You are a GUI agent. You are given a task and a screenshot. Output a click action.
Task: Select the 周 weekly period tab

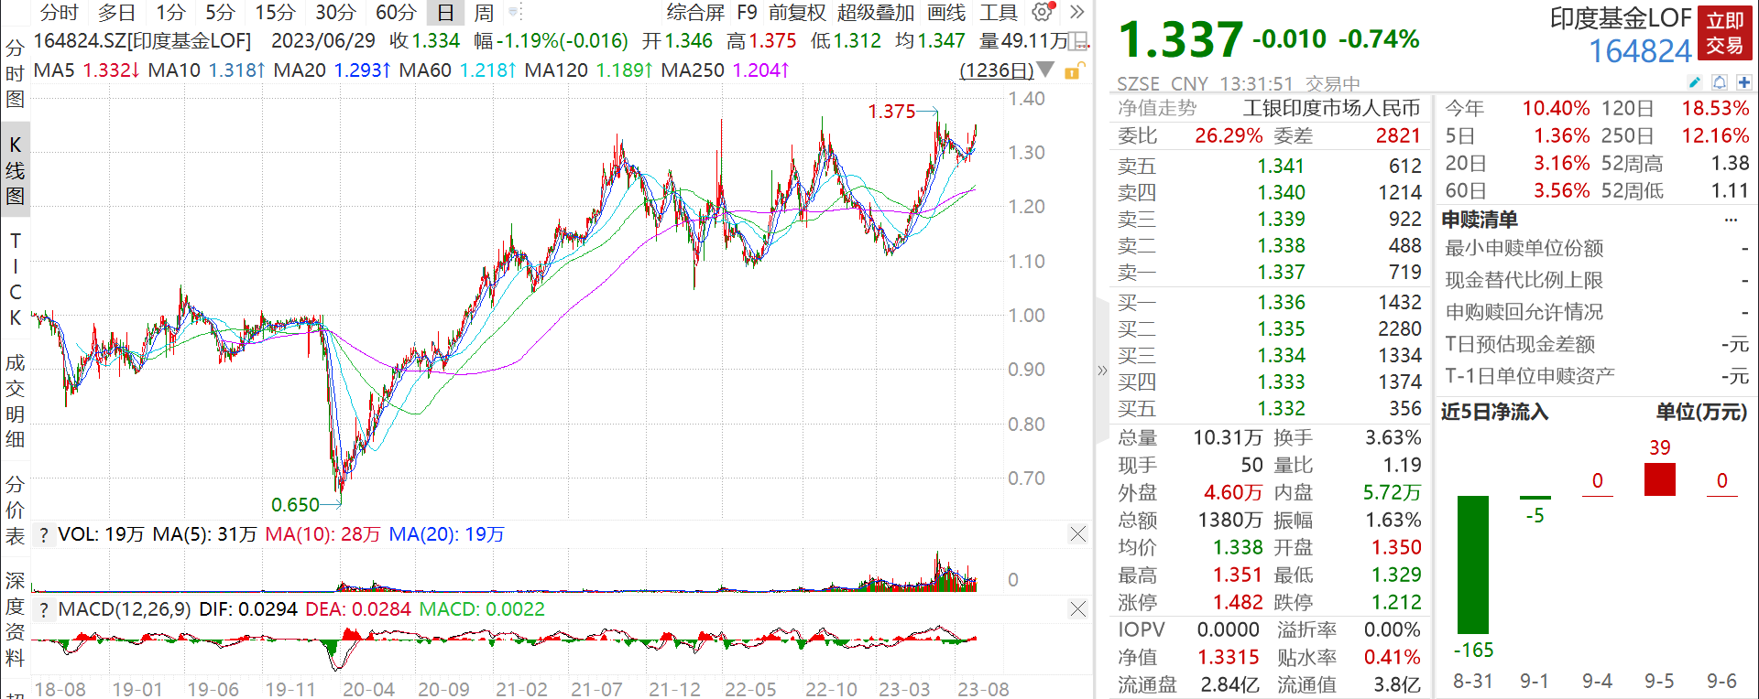pyautogui.click(x=484, y=12)
